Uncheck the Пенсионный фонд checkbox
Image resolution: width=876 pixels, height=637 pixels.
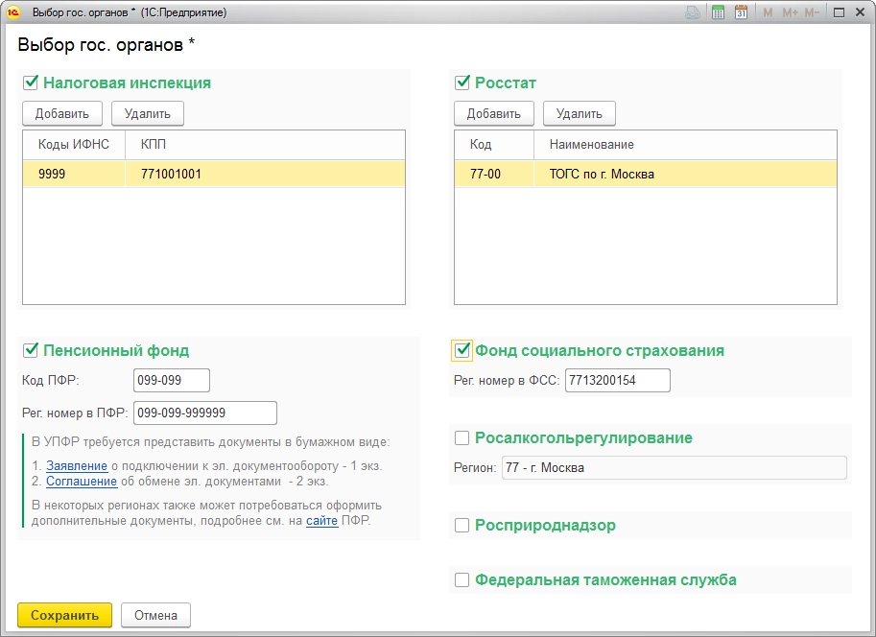tap(31, 350)
